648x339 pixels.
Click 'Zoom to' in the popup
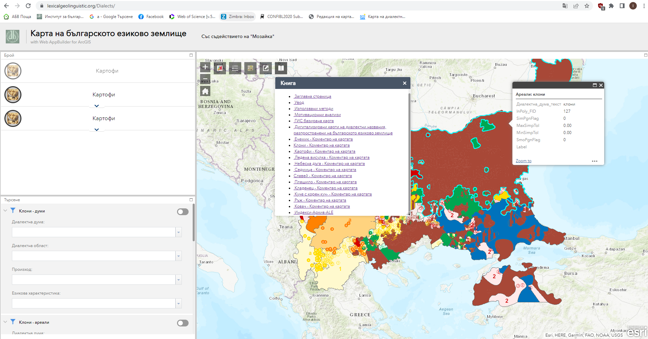coord(523,161)
